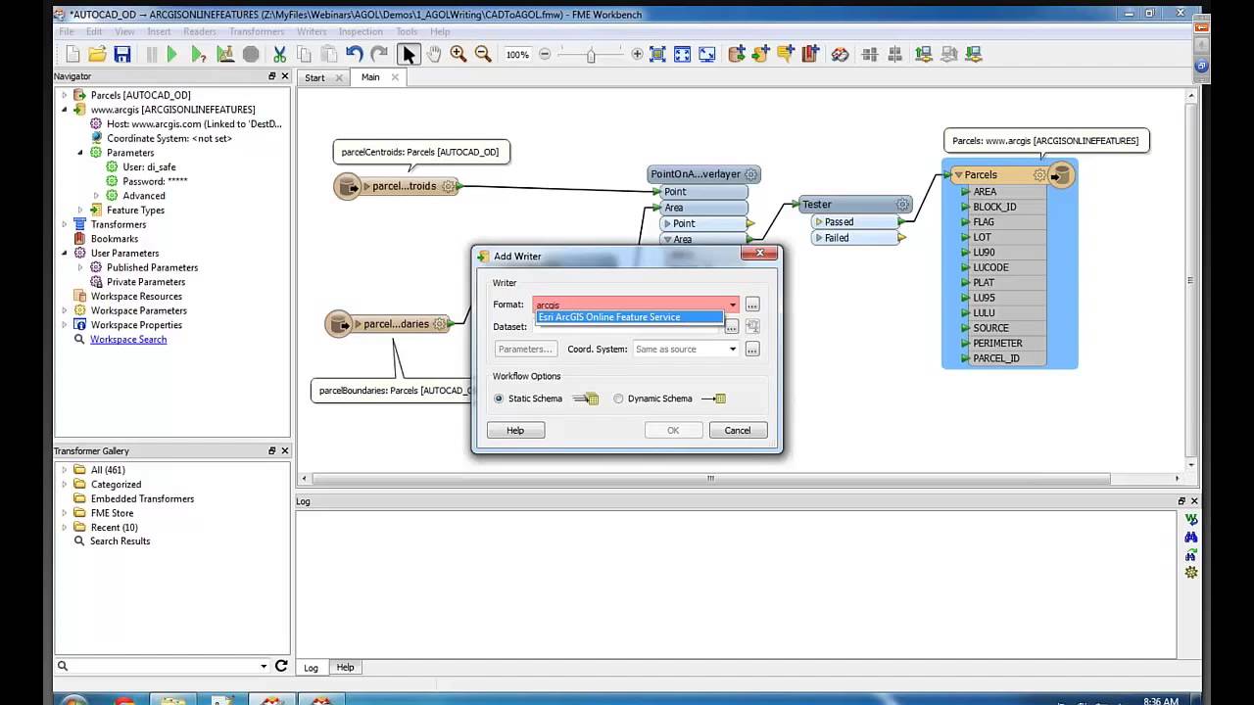Click the gear icon on Parcels writer
Viewport: 1254px width, 705px height.
click(x=1039, y=175)
